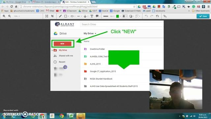
Task: Select the resize image tool
Action: 47,16
